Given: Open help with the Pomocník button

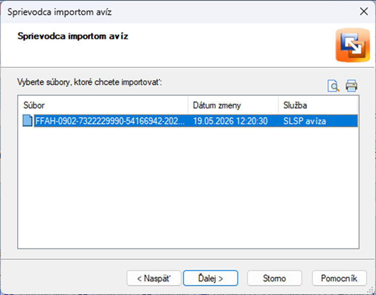Looking at the screenshot, I should pyautogui.click(x=339, y=278).
